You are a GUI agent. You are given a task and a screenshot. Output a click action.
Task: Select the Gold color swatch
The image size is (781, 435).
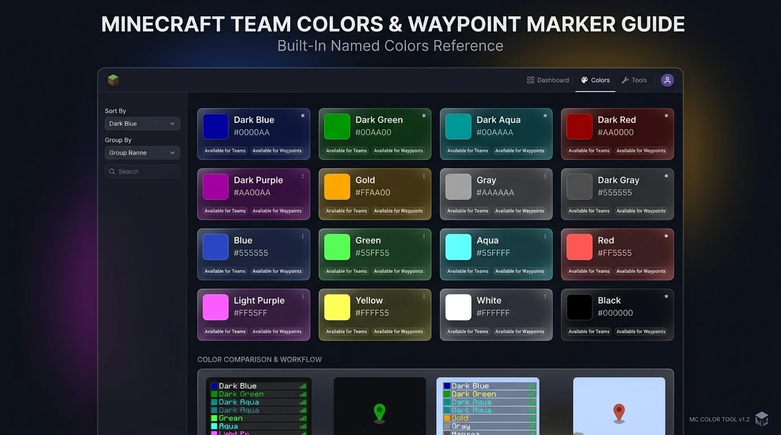(x=337, y=187)
